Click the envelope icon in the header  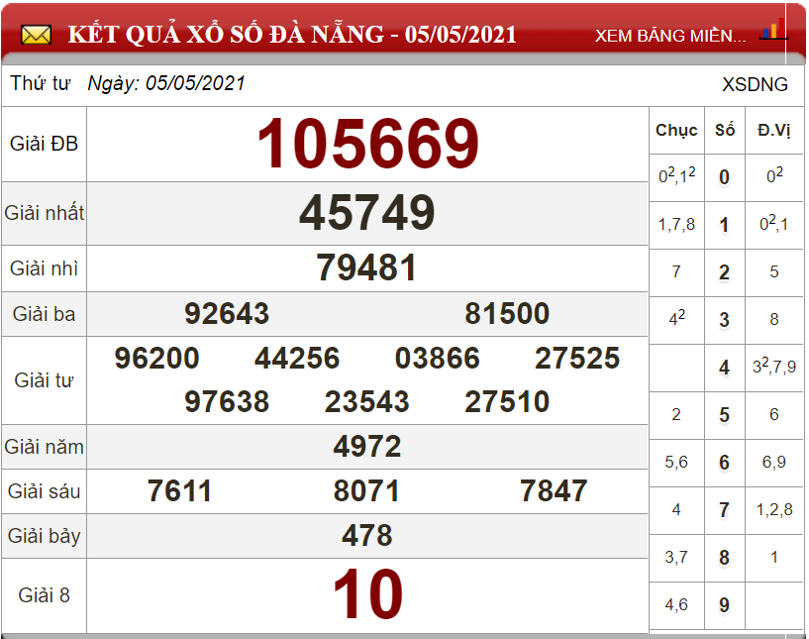click(36, 36)
